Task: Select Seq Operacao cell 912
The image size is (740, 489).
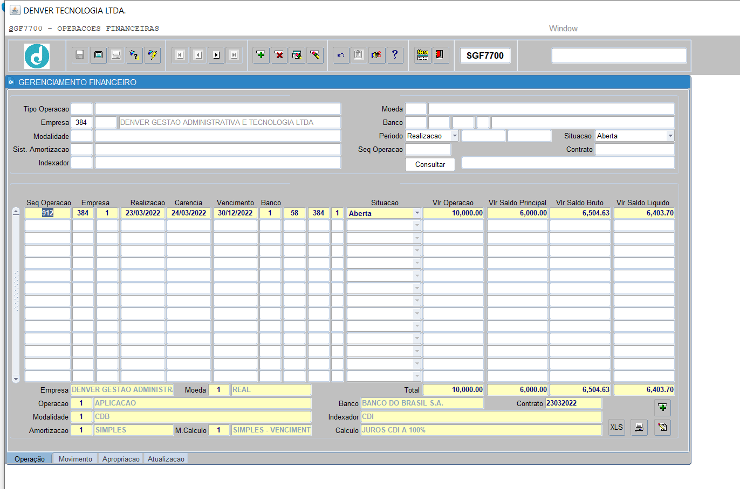Action: pyautogui.click(x=48, y=213)
